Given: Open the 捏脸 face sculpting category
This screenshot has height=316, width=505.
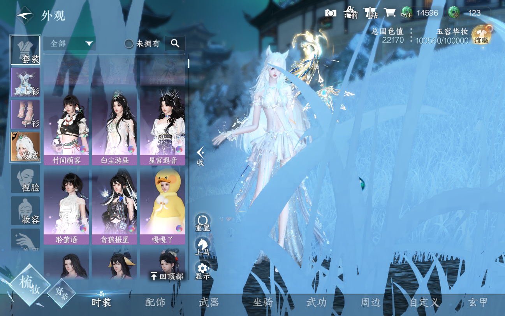Looking at the screenshot, I should (25, 179).
